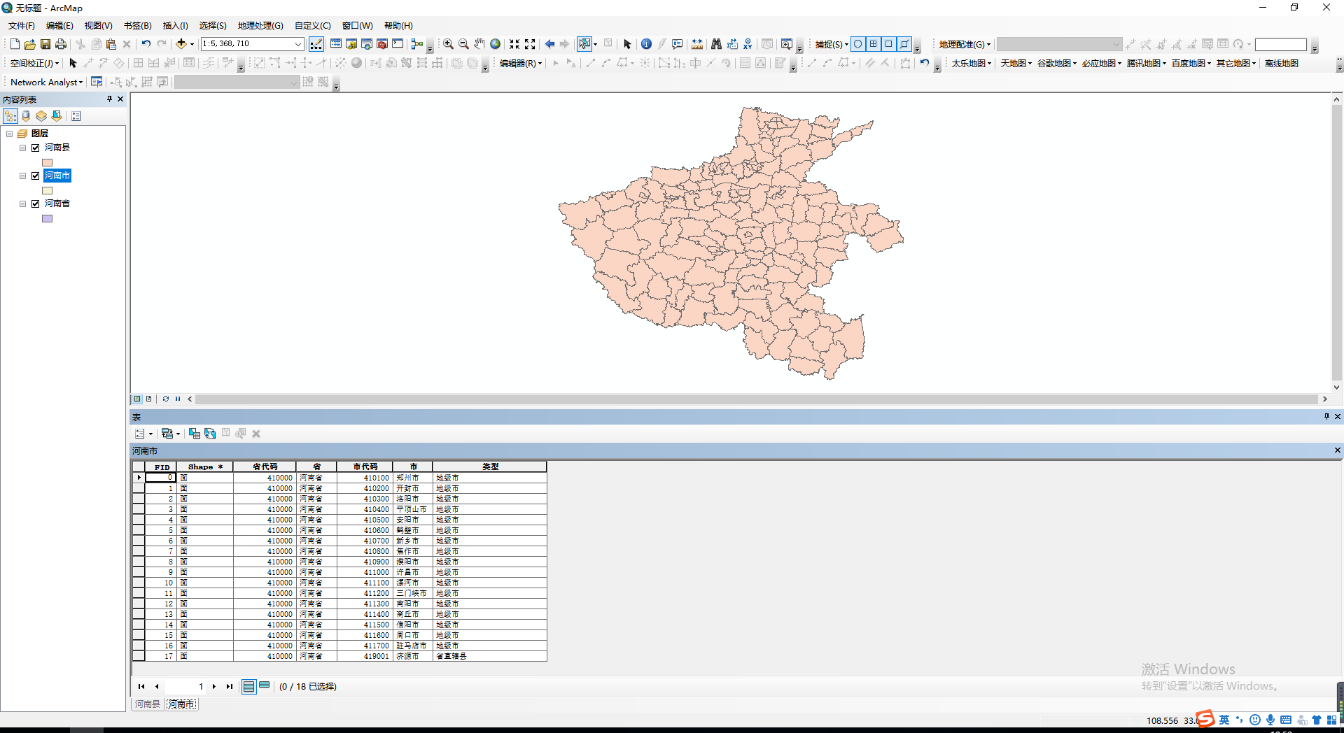1344x733 pixels.
Task: Uncheck the 河南省 layer checkbox
Action: click(x=36, y=204)
